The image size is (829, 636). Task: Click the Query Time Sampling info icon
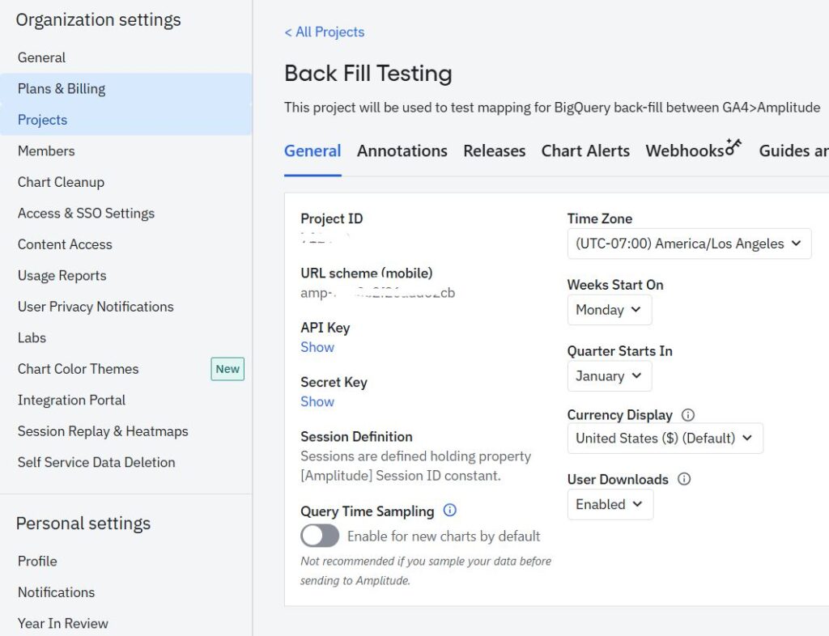click(450, 511)
